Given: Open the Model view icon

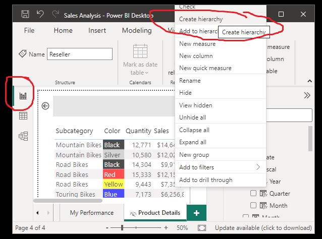Looking at the screenshot, I should click(x=23, y=136).
